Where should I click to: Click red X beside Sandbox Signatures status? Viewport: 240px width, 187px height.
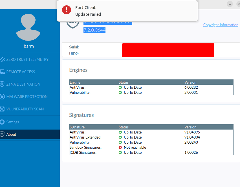(120, 147)
